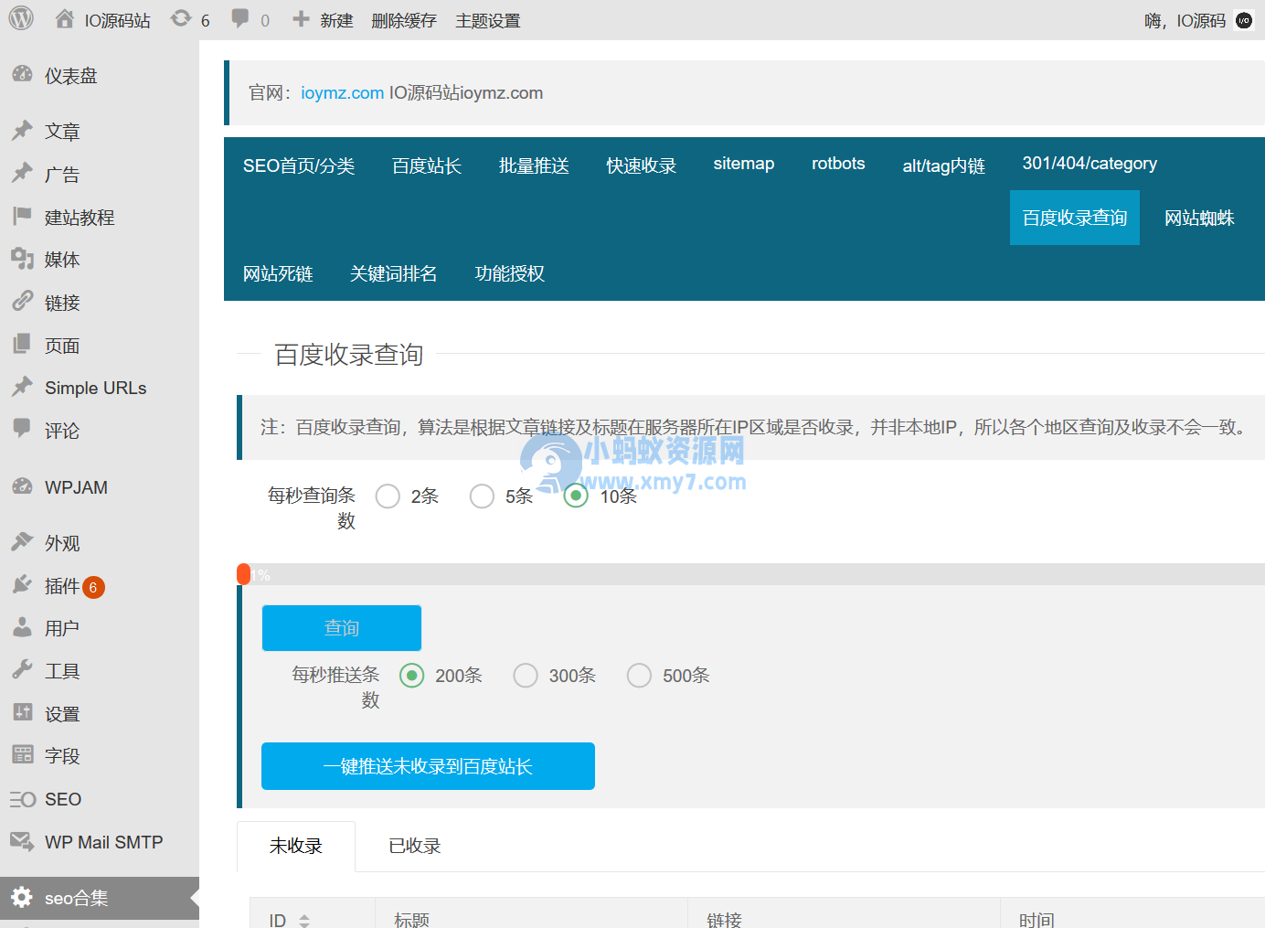Open the 媒体 library from the sidebar
1265x928 pixels.
[60, 259]
